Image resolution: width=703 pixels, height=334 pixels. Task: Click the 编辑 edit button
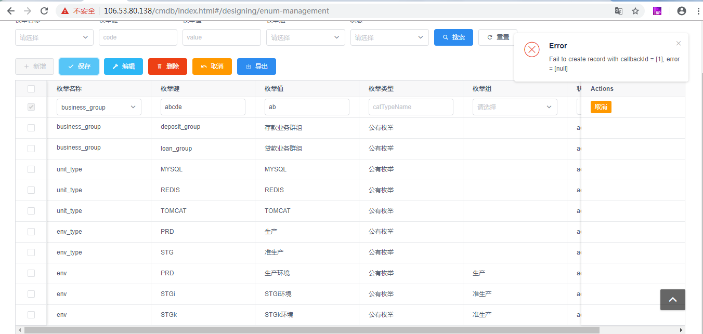click(123, 66)
